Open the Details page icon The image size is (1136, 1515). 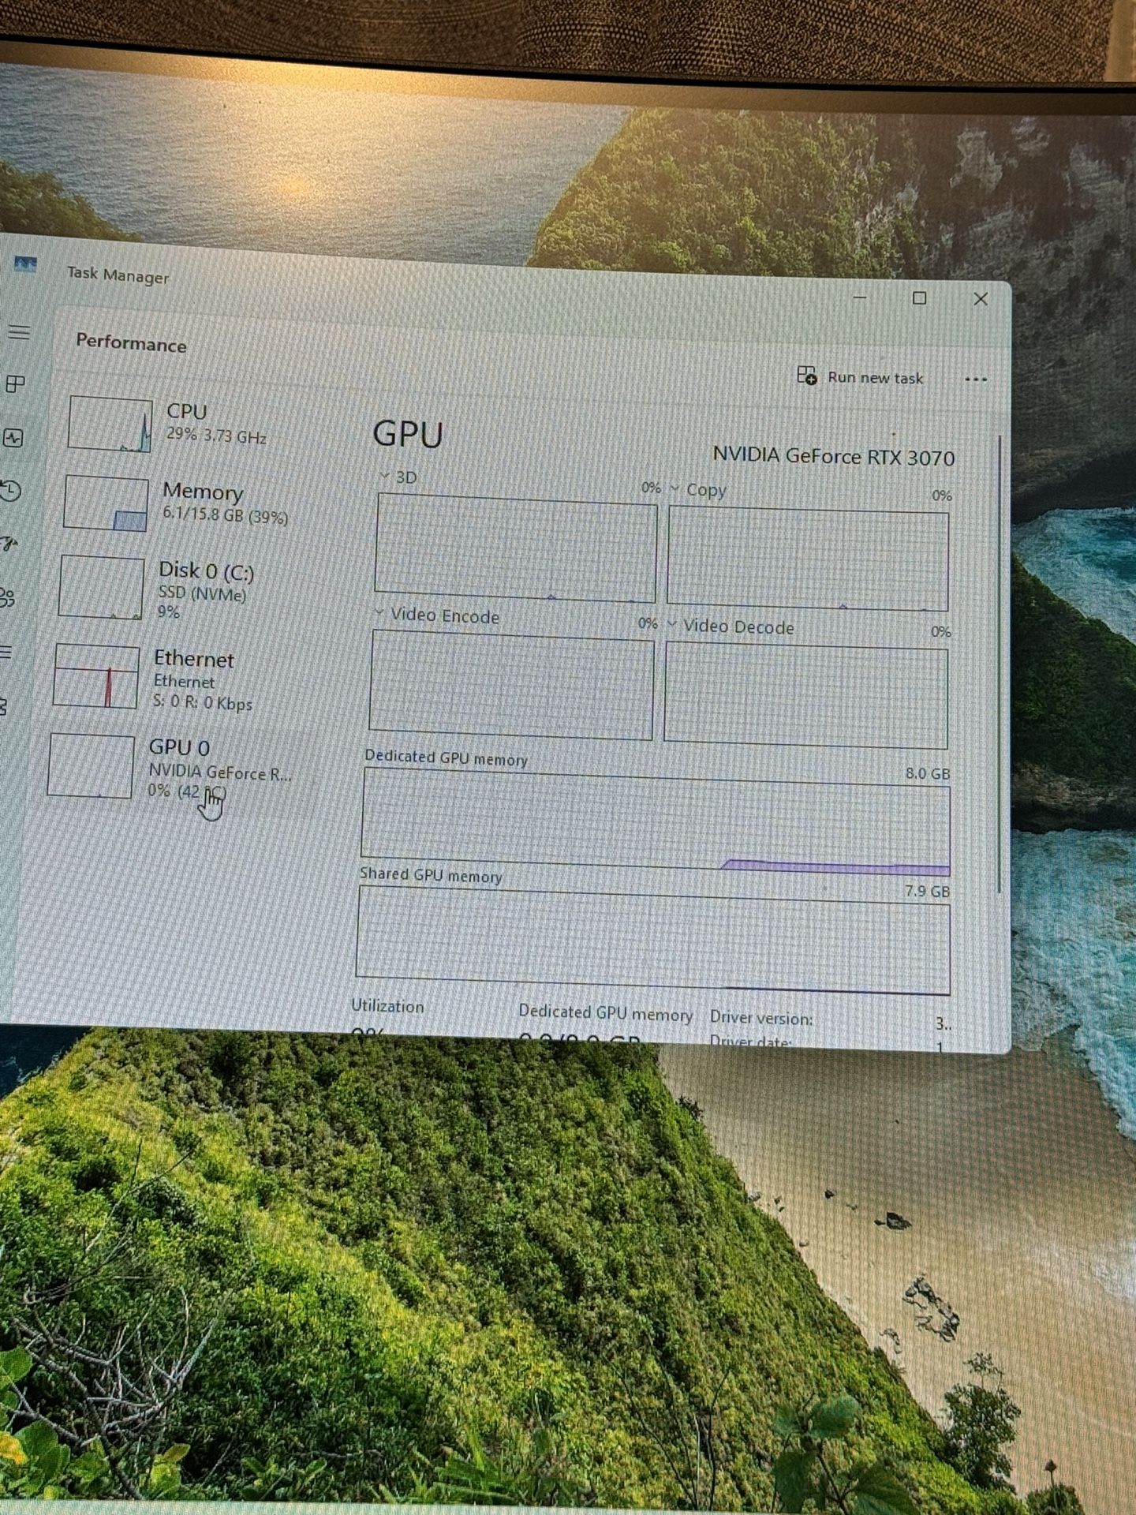(x=6, y=652)
